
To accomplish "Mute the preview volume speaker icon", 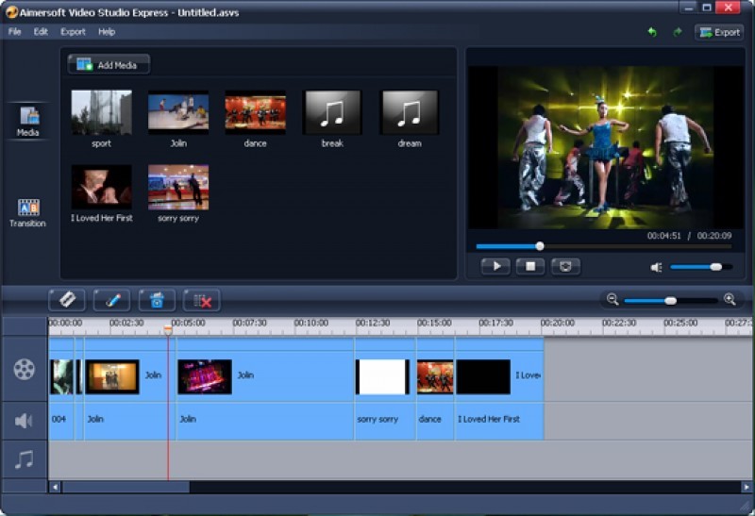I will click(x=657, y=267).
